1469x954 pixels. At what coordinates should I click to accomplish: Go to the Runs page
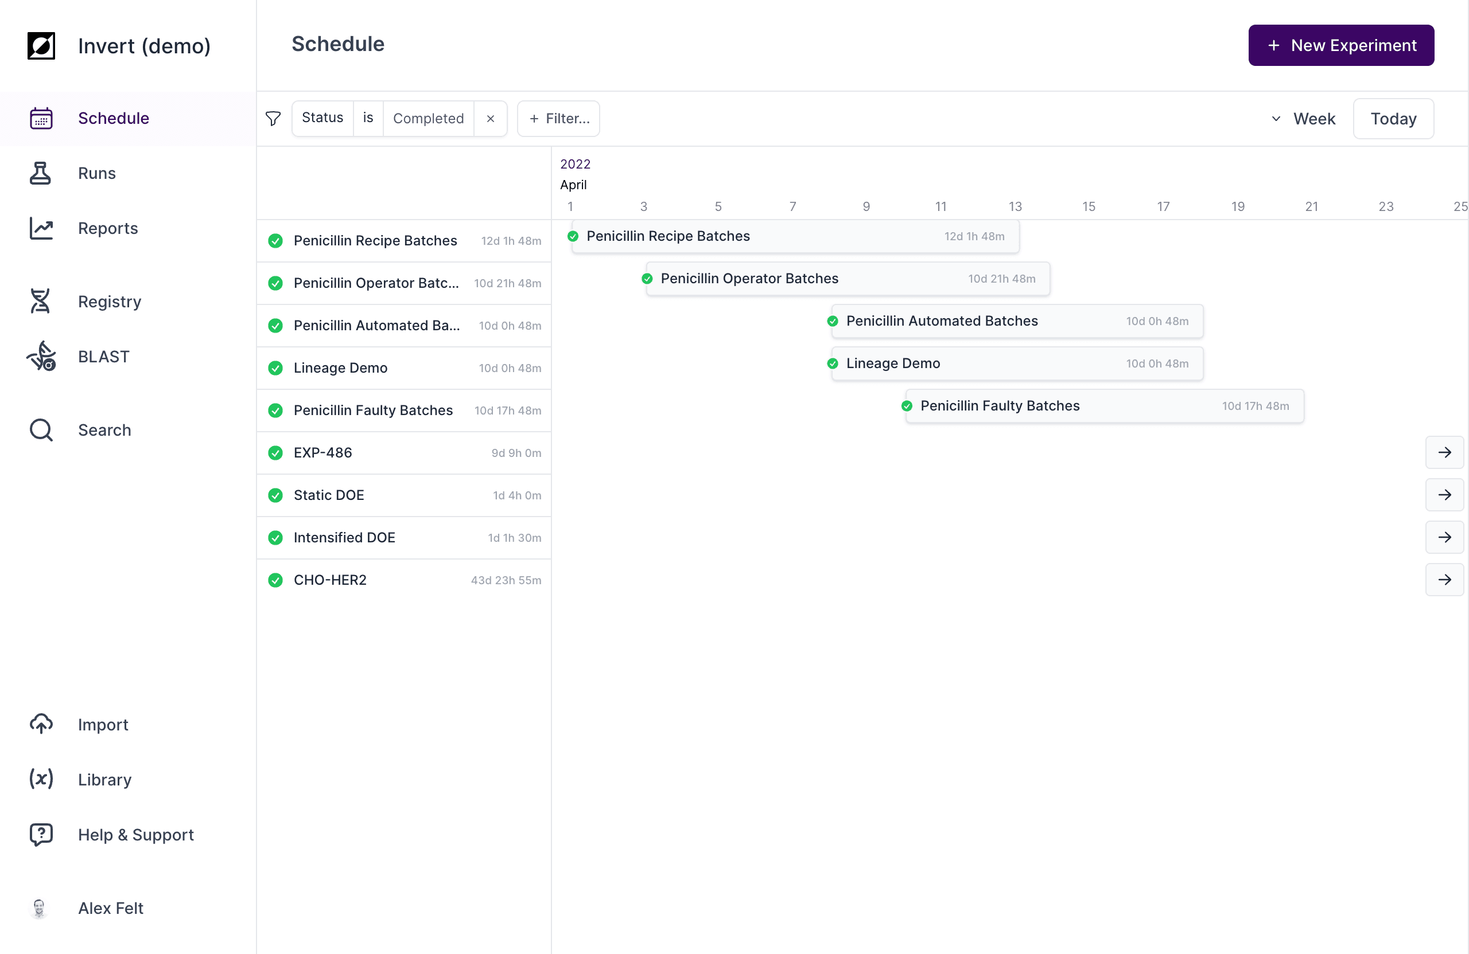point(128,173)
